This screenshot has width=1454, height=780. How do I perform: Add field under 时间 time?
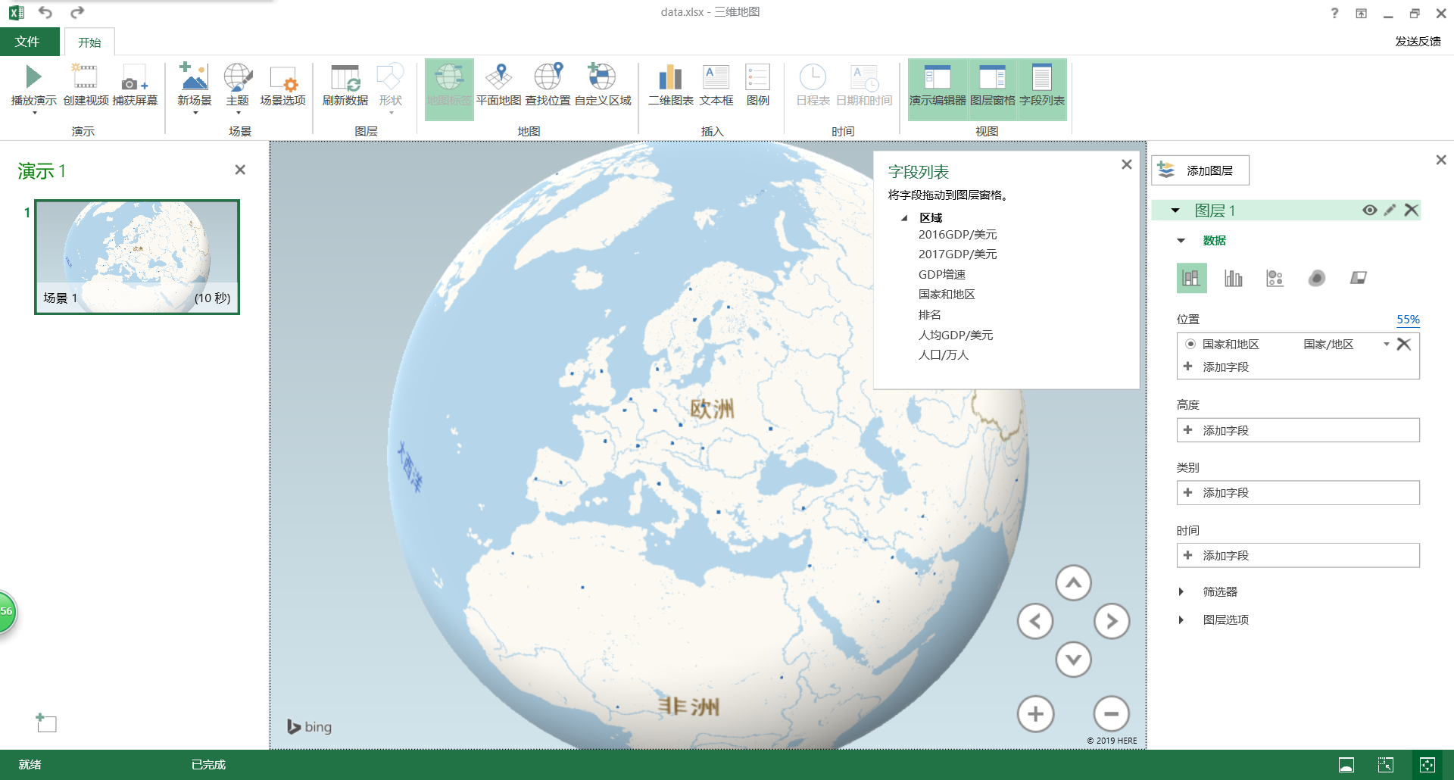pyautogui.click(x=1298, y=555)
